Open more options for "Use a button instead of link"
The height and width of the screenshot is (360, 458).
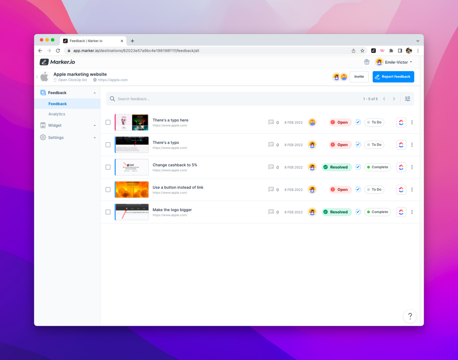coord(412,189)
